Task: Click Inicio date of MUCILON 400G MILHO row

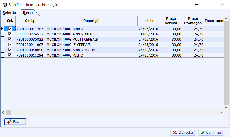Action: tap(149, 55)
